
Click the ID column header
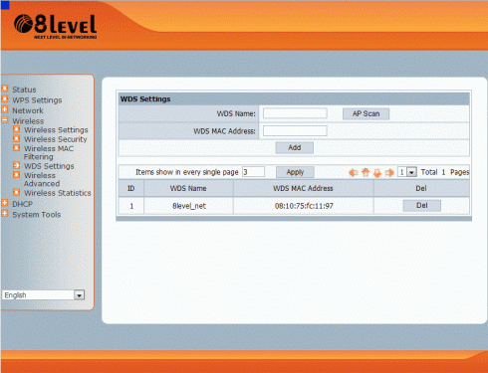[x=131, y=188]
